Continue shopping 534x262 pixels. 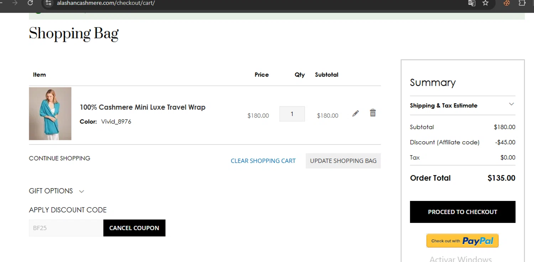(x=59, y=158)
